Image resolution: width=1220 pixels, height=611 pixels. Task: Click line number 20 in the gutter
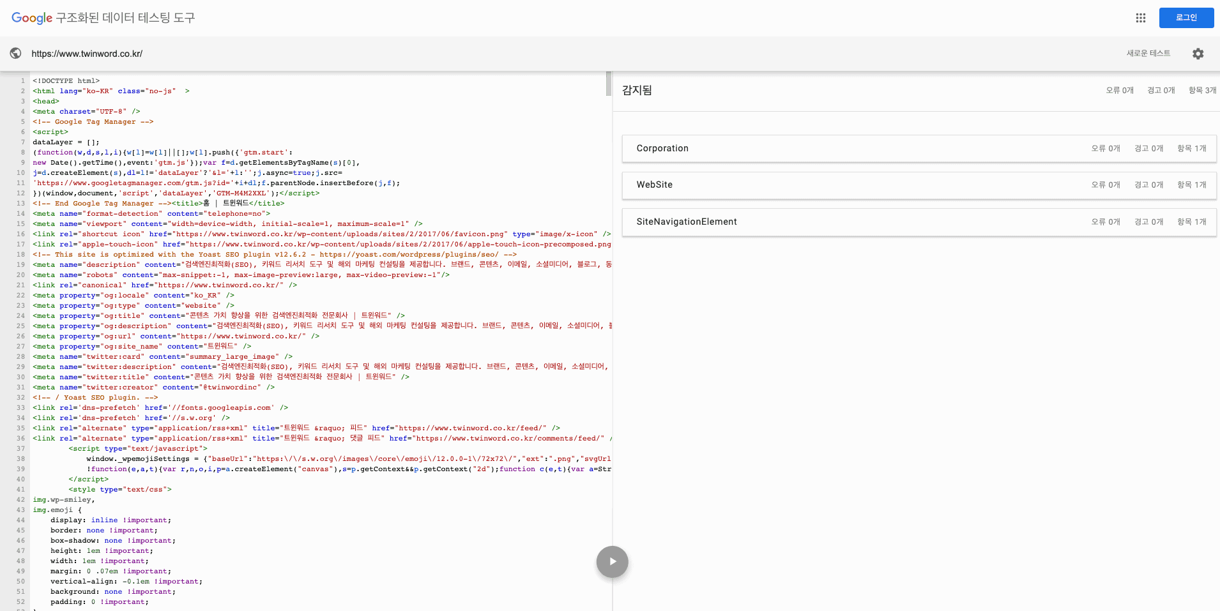(21, 275)
